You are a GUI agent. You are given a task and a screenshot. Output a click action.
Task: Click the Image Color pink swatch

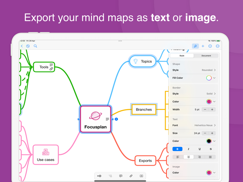pos(209,173)
